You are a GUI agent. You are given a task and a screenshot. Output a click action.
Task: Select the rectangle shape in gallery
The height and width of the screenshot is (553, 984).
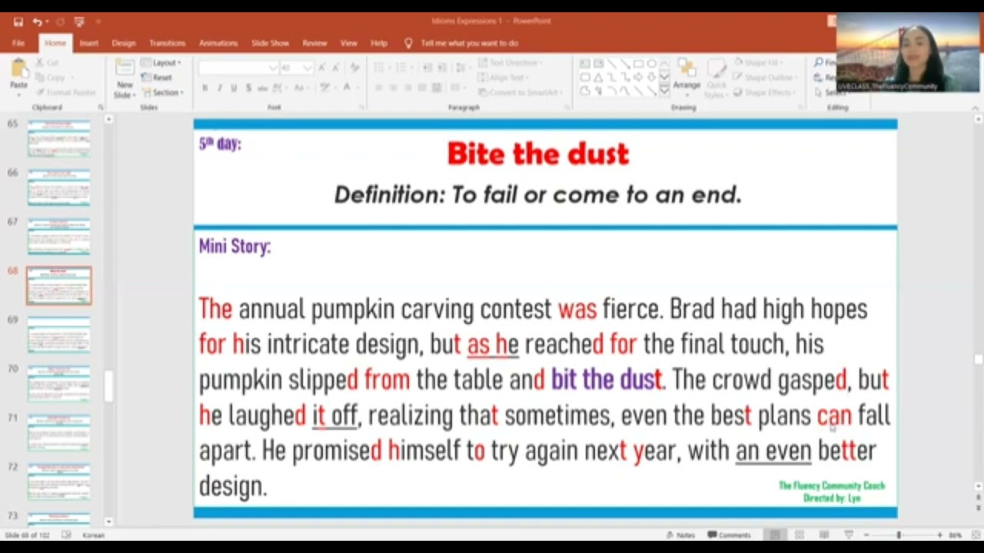point(638,64)
